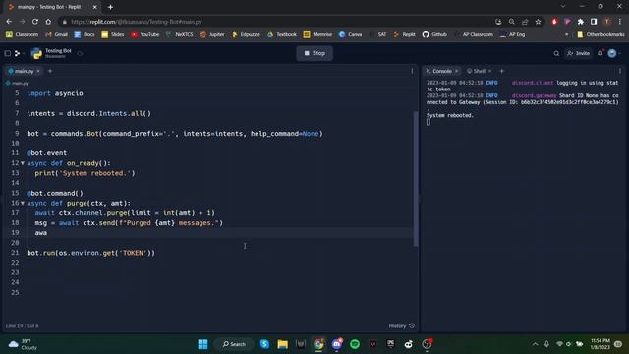Image resolution: width=629 pixels, height=354 pixels.
Task: Open taskbar Search box
Action: click(x=234, y=344)
